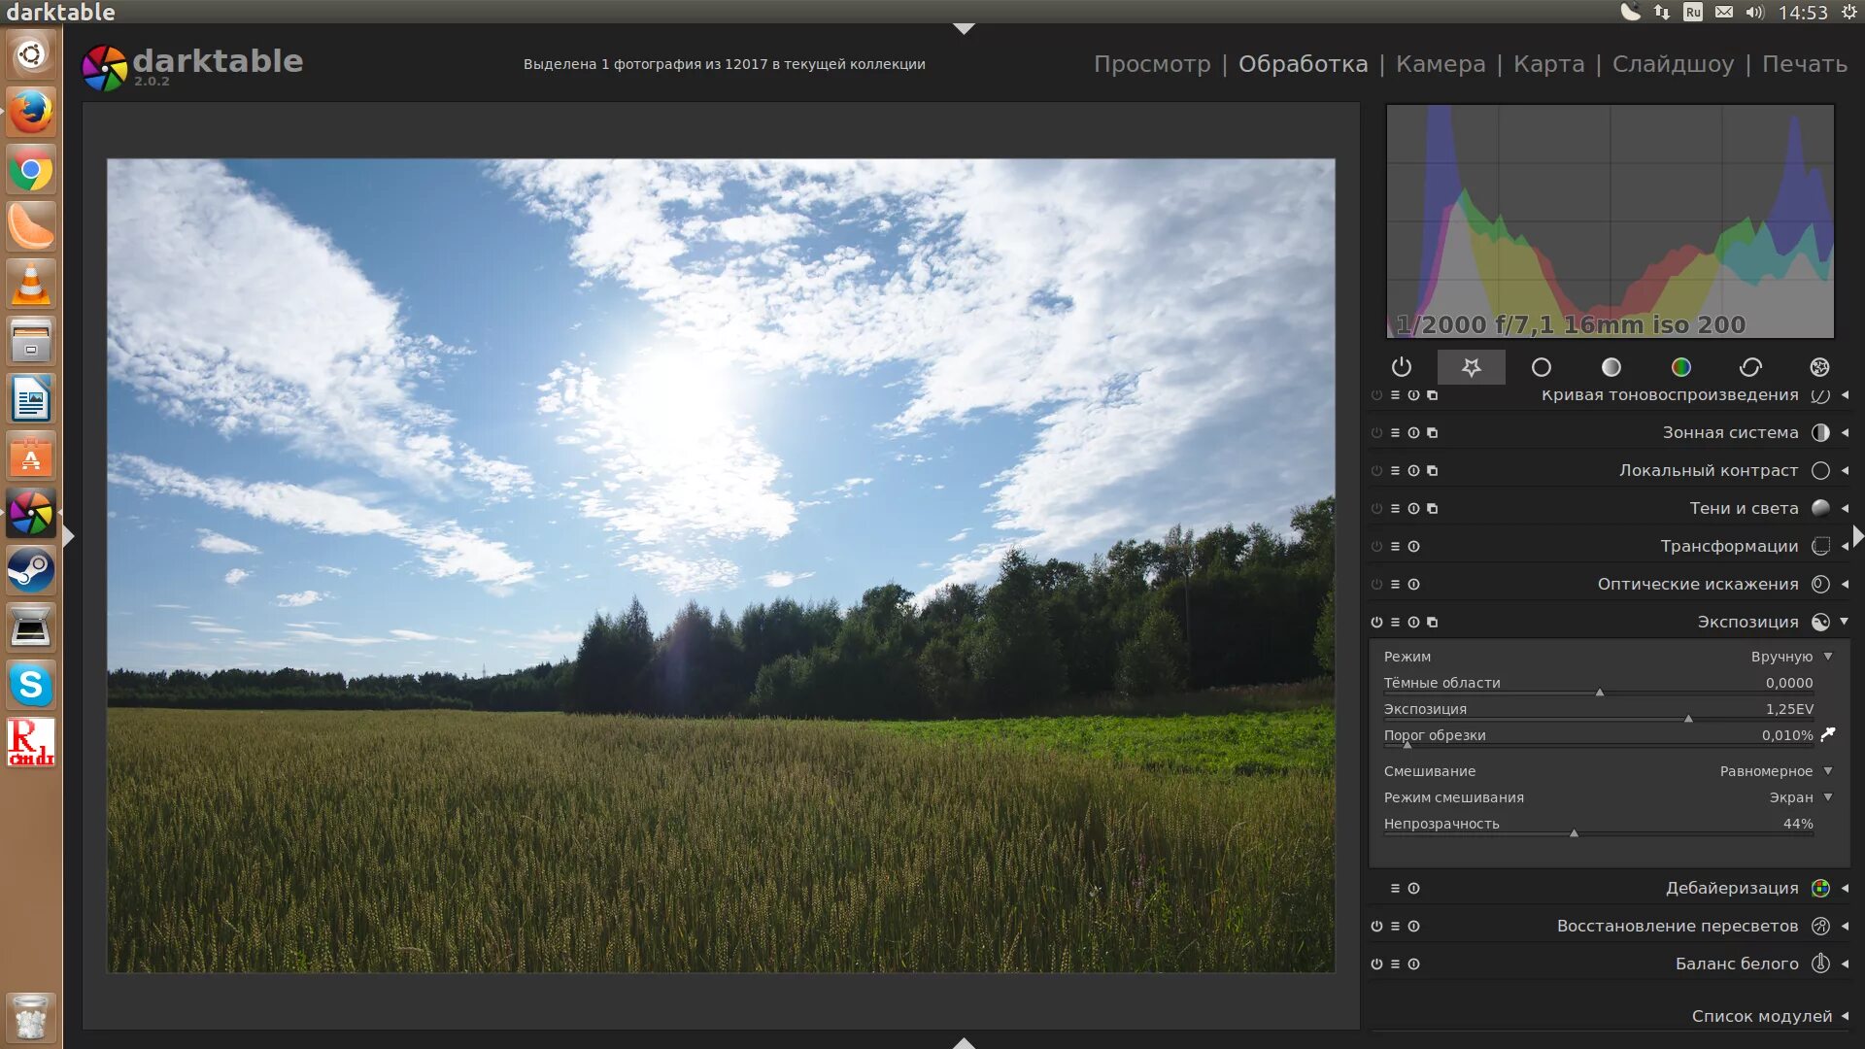Viewport: 1865px width, 1049px height.
Task: Open the Режим смешивания dropdown
Action: (x=1797, y=796)
